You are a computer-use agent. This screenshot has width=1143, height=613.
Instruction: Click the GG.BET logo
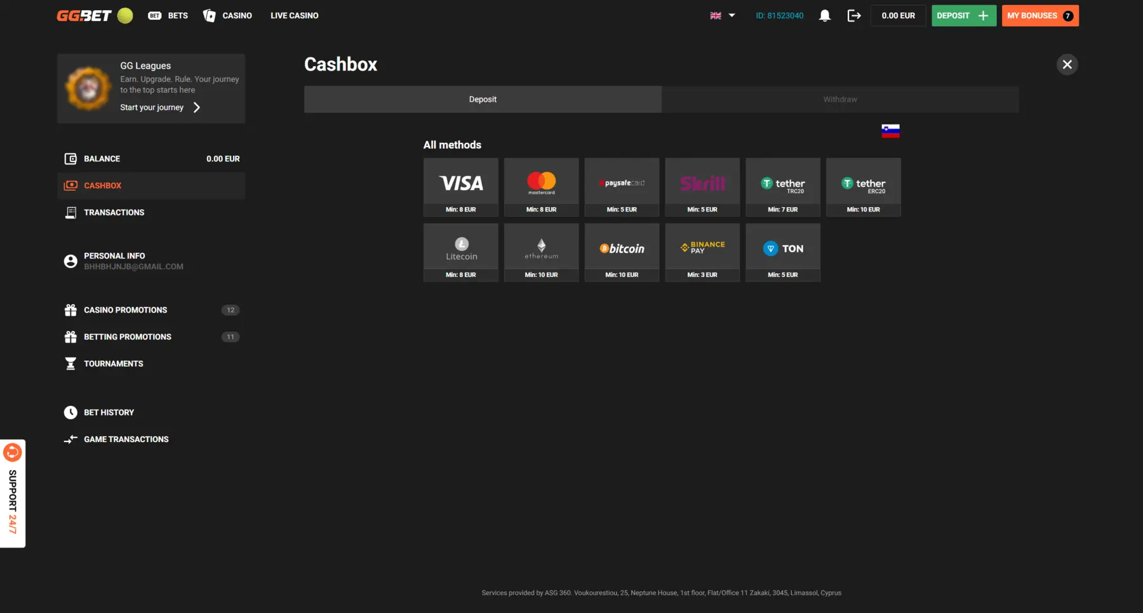pos(84,16)
